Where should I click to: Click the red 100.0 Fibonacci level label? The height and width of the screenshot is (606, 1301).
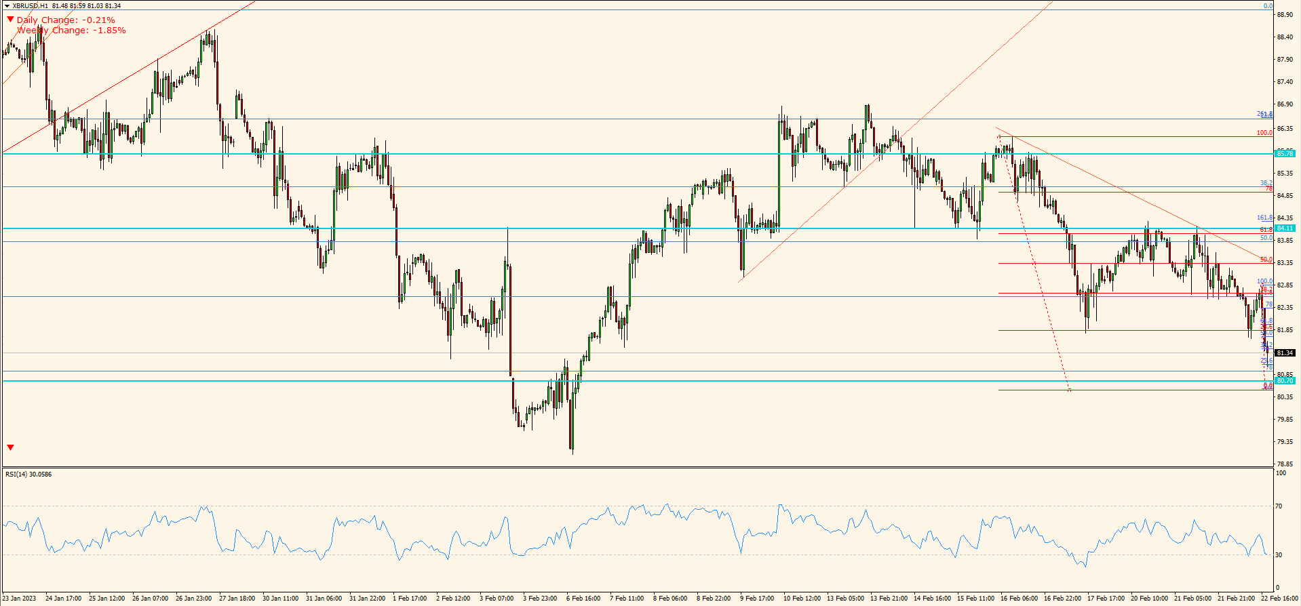pyautogui.click(x=1264, y=133)
